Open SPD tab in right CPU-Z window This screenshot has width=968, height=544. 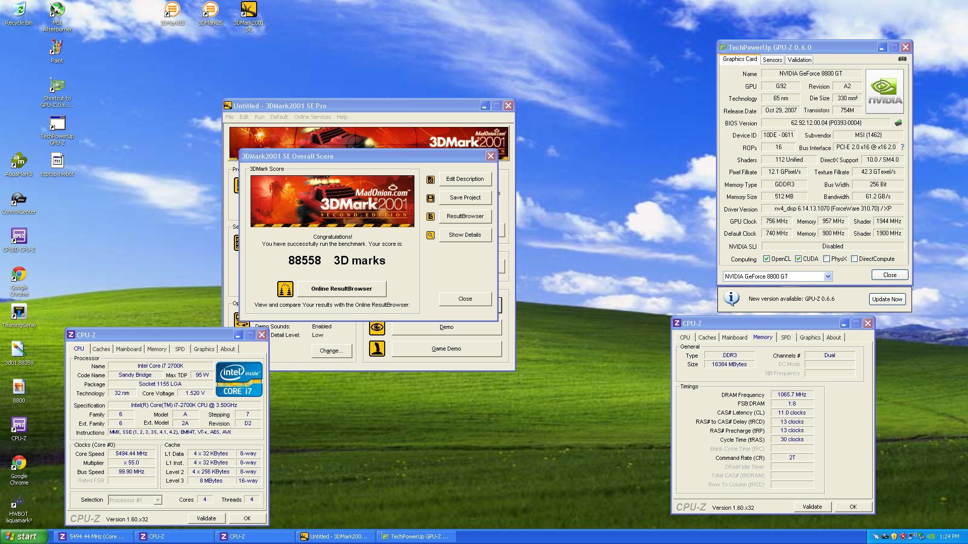click(785, 337)
